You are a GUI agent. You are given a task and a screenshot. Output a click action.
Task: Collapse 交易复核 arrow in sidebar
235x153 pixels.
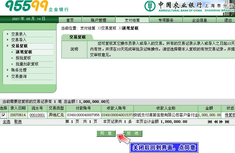[8, 46]
